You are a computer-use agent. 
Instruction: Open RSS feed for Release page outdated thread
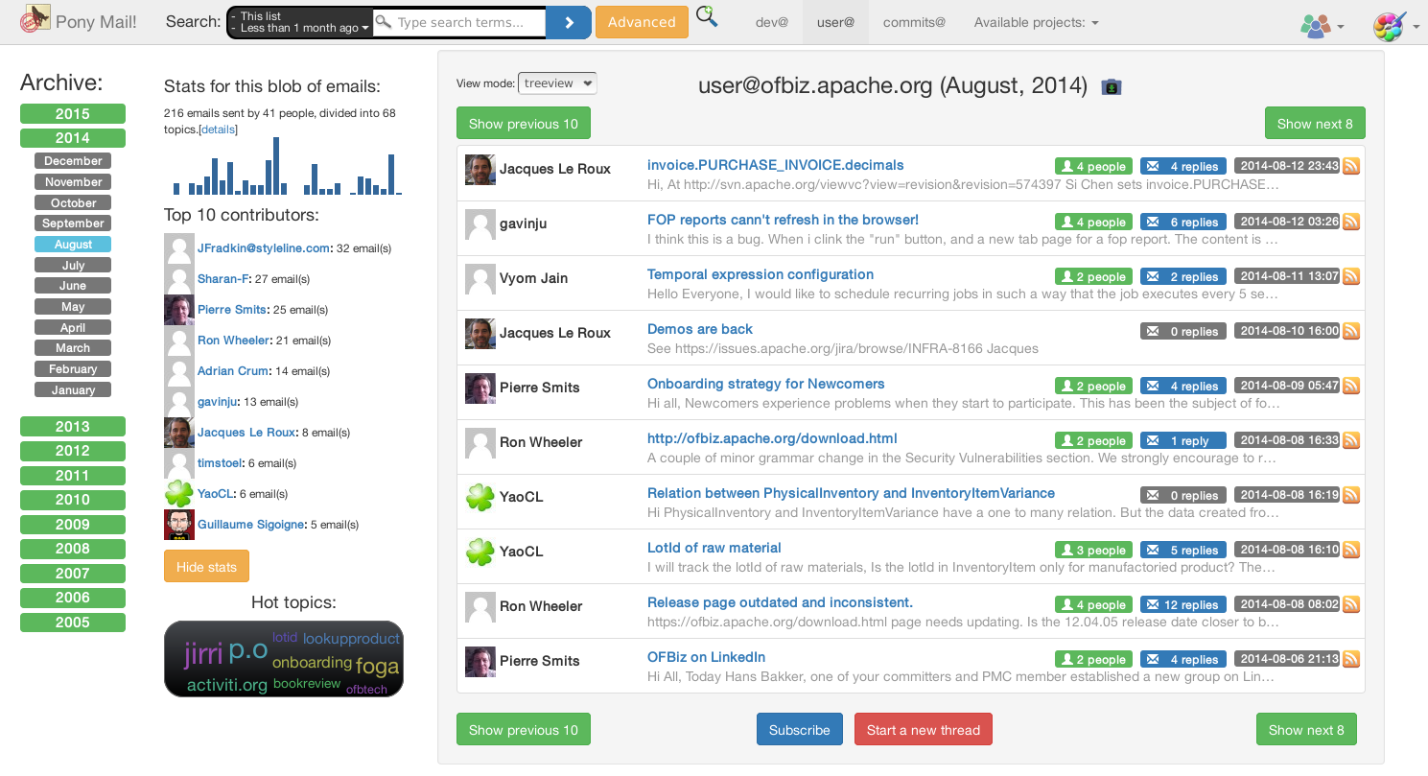coord(1351,604)
